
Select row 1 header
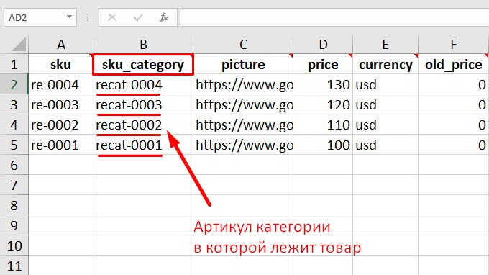tap(14, 65)
